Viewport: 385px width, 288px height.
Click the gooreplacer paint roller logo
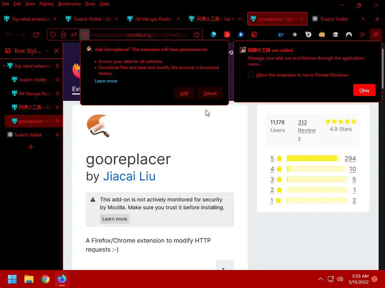click(98, 126)
